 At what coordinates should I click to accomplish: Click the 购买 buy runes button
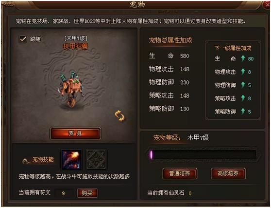click(x=87, y=193)
